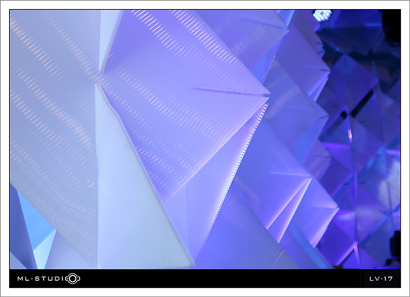Click the circular lens icon after STUDI

click(73, 278)
